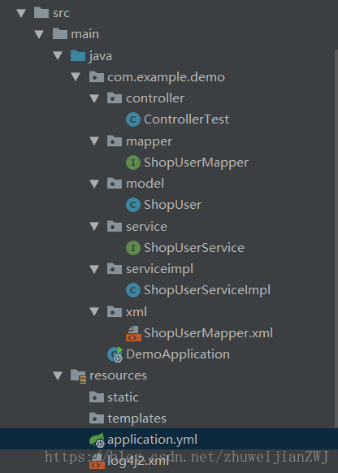Click the resources root folder icon
Image resolution: width=338 pixels, height=473 pixels.
point(78,376)
